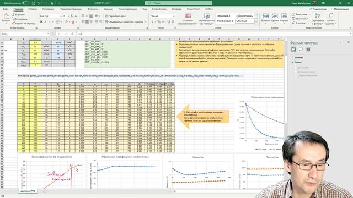This screenshot has height=198, width=353.
Task: Switch to the Данные ribbon tab
Action: click(108, 9)
